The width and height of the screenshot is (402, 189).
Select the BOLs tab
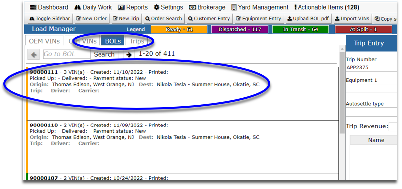coord(113,41)
